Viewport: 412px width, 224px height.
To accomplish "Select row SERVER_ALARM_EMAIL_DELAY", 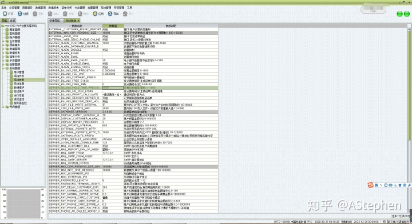I will pos(133,60).
